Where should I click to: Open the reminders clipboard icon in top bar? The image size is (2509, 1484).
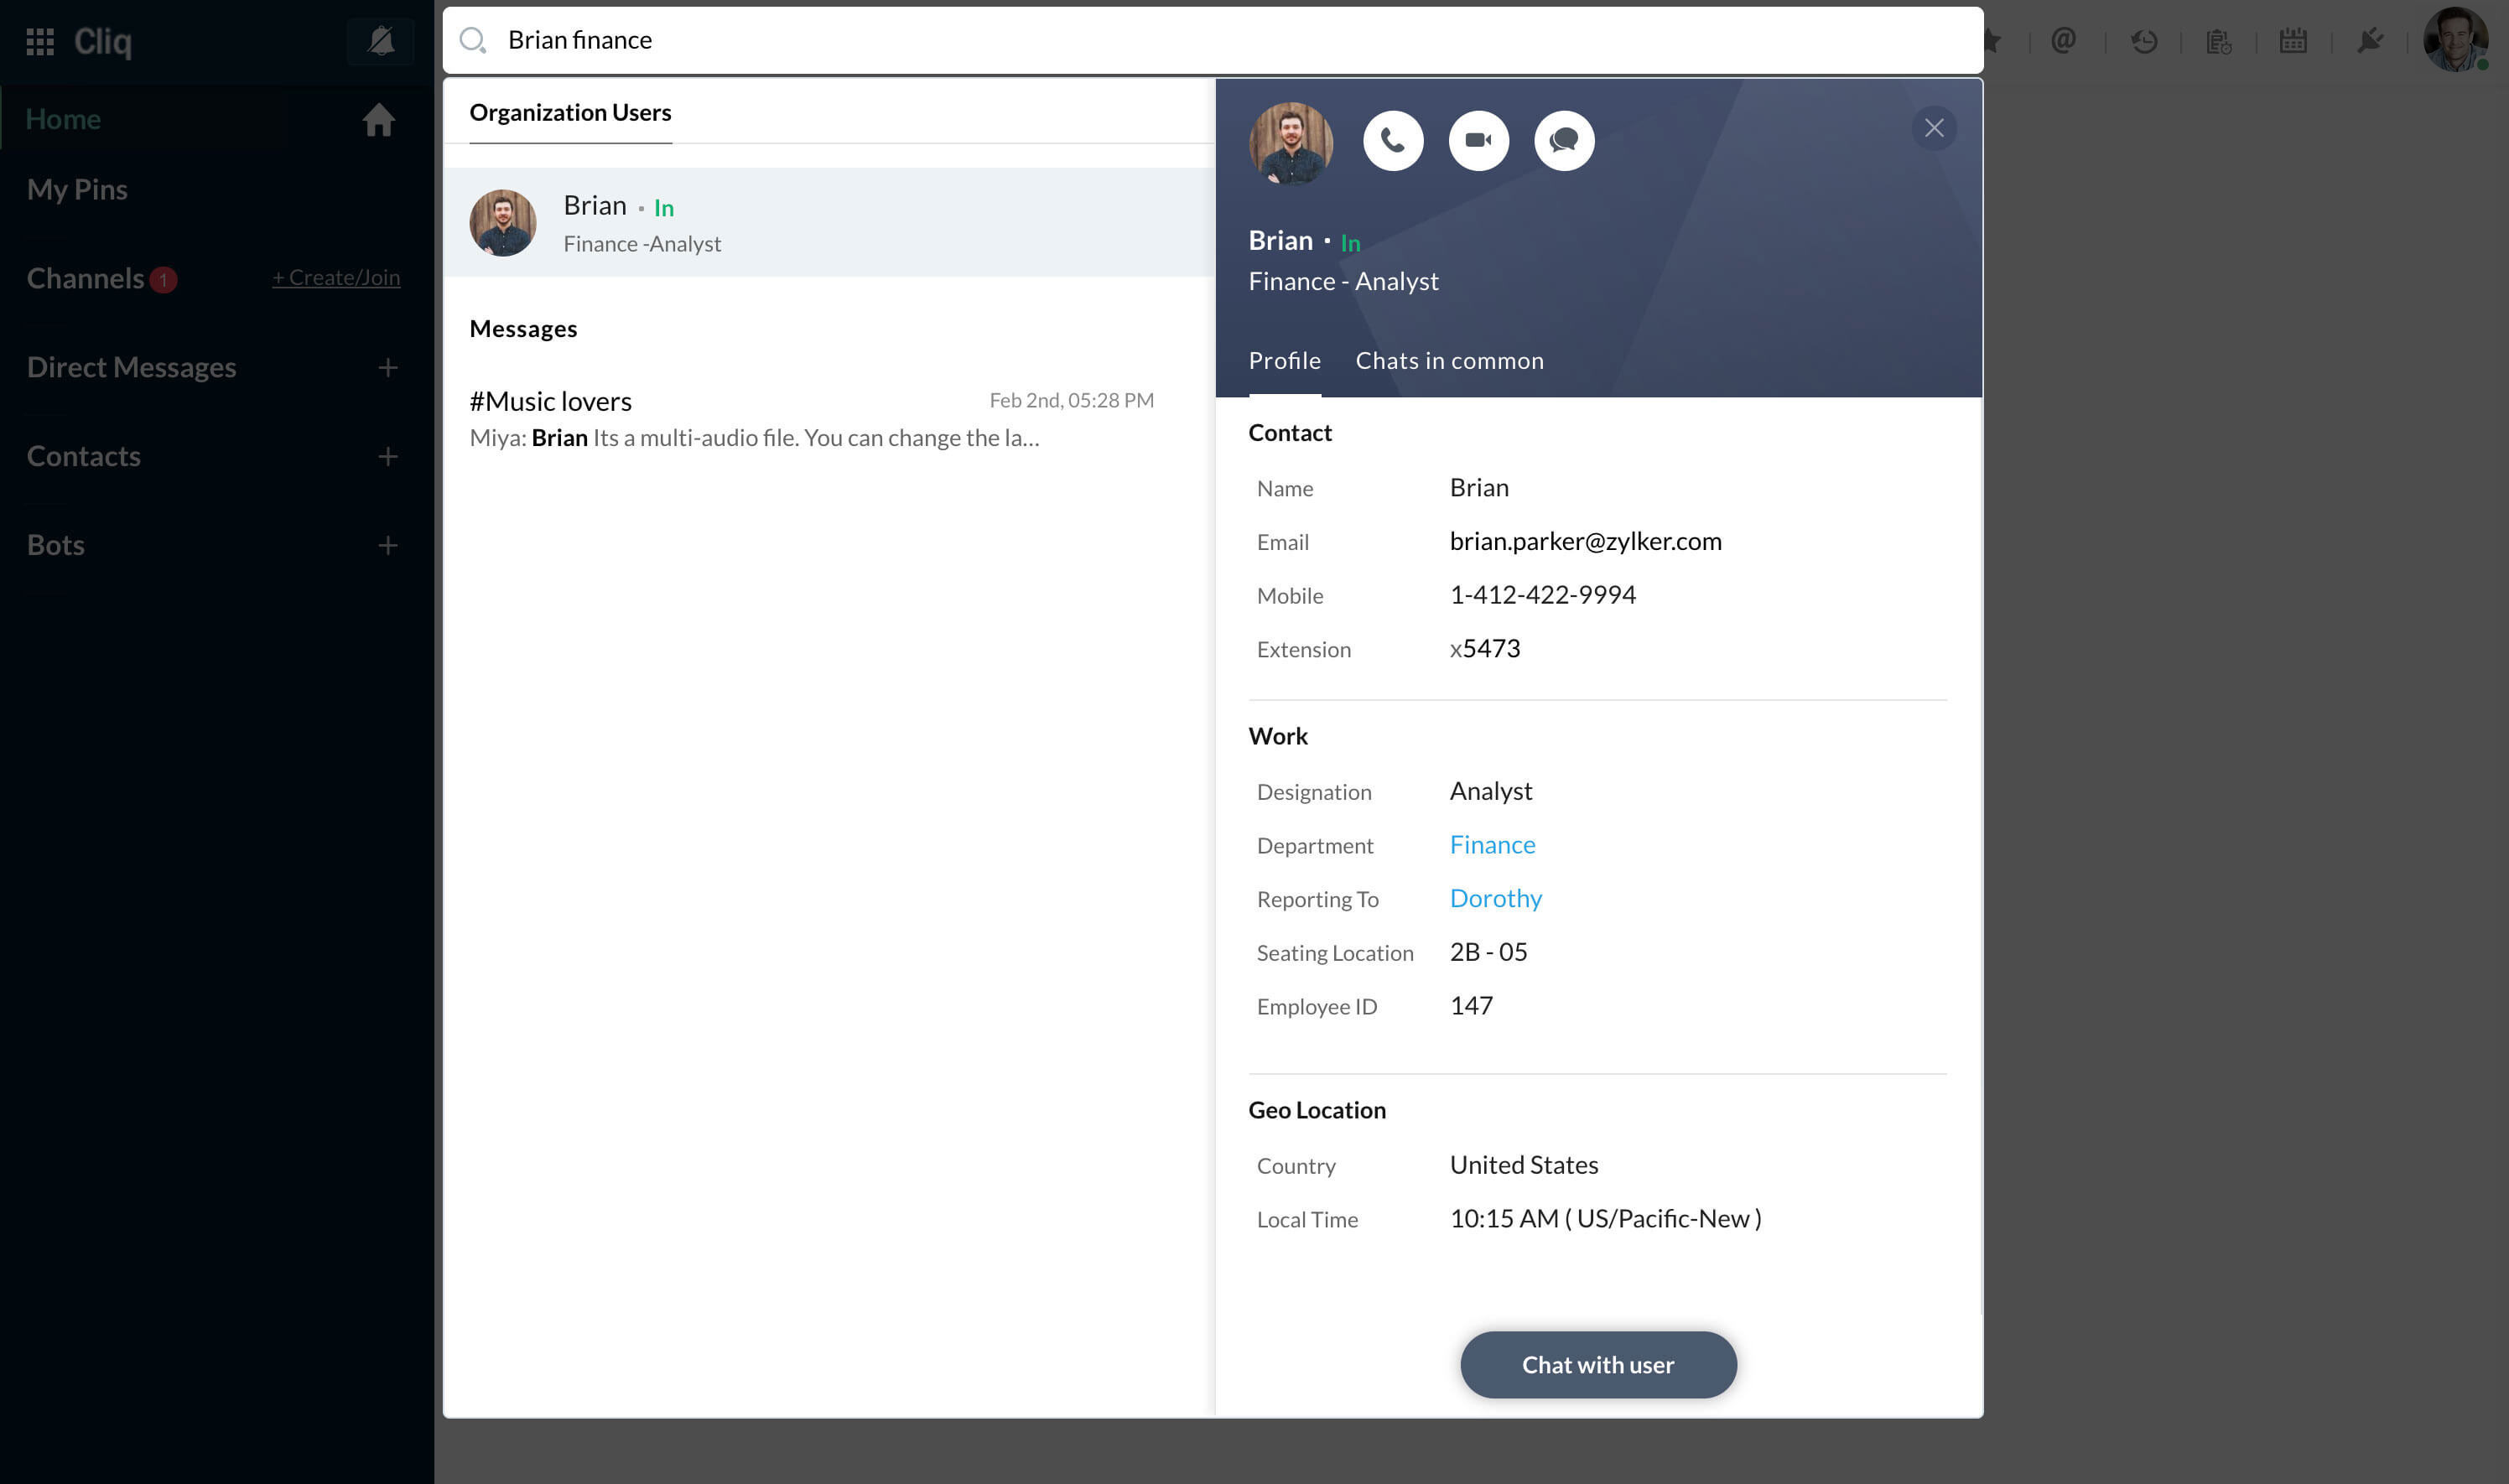tap(2219, 41)
